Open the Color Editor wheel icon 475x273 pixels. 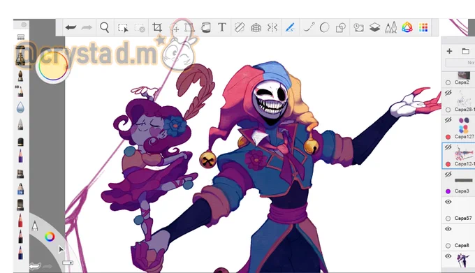(x=407, y=27)
